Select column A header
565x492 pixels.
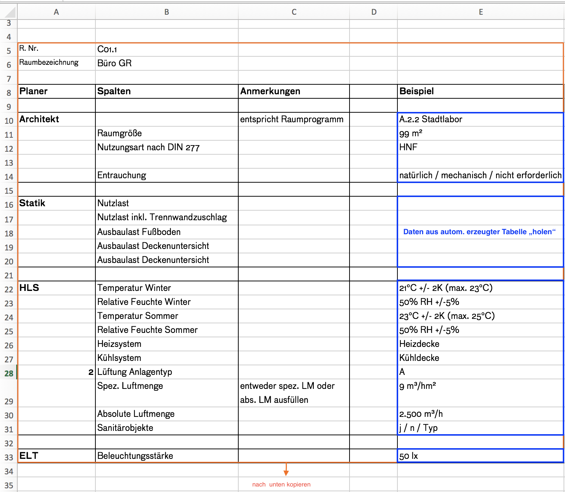pos(56,12)
